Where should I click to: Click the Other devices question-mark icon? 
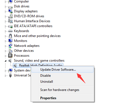[11, 51]
